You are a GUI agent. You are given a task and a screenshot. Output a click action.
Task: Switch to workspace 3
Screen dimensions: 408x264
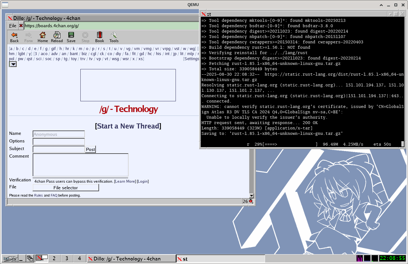pyautogui.click(x=67, y=259)
